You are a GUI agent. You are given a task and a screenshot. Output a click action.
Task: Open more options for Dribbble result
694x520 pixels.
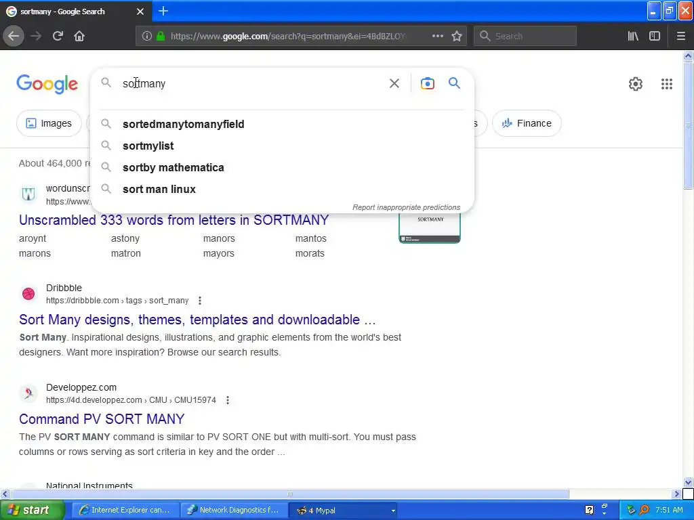tap(200, 301)
